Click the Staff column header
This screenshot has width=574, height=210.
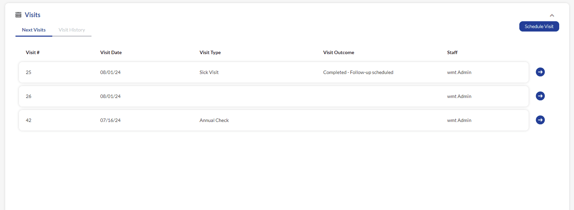pyautogui.click(x=452, y=52)
